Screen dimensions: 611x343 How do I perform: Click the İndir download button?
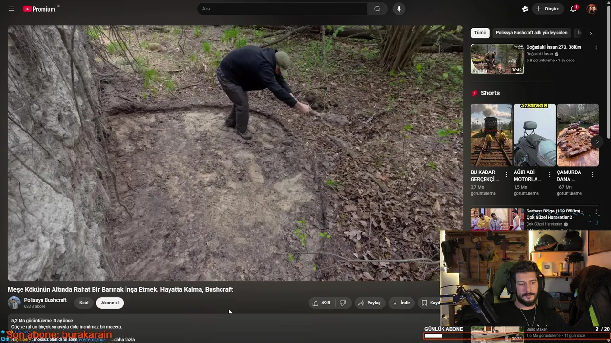(x=401, y=303)
